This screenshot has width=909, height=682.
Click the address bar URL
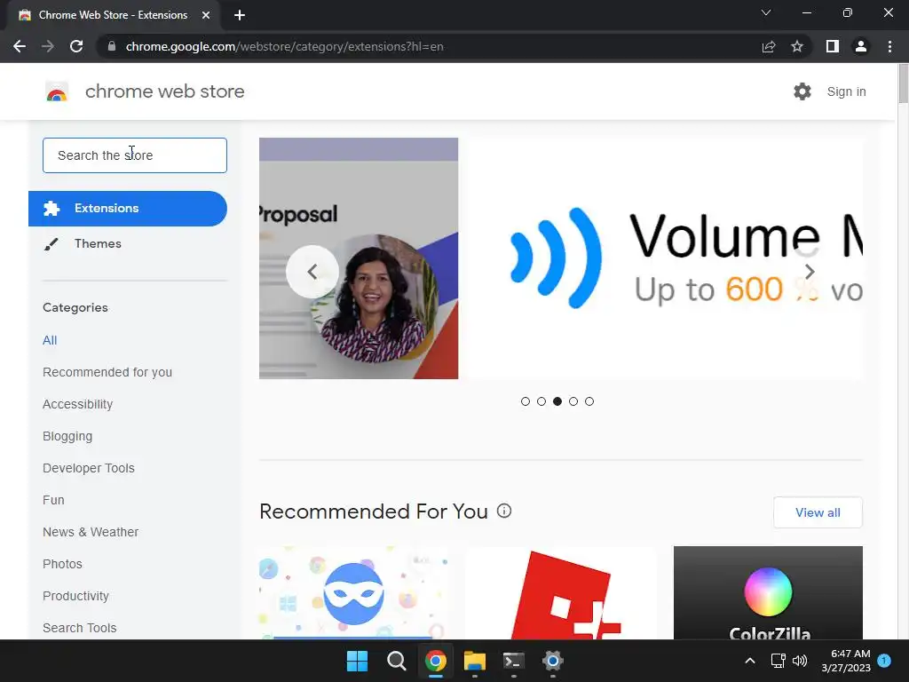pos(285,46)
